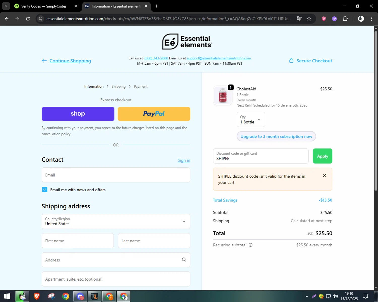This screenshot has height=302, width=378.
Task: Uncheck Email me with news and offers
Action: click(45, 190)
